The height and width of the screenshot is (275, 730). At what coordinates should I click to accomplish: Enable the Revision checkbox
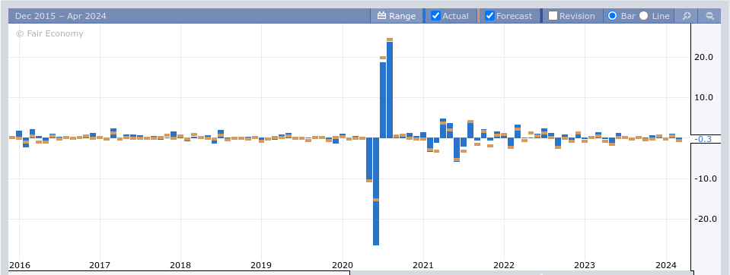553,16
